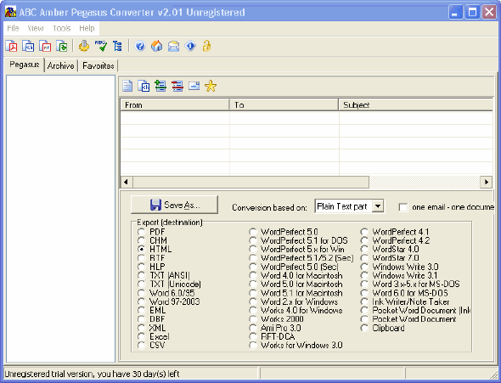
Task: Click the horizontal scrollbar left arrow
Action: coord(127,182)
